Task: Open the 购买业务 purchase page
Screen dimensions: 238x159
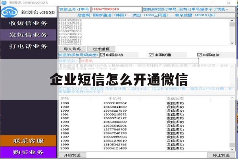Action: coord(29,152)
